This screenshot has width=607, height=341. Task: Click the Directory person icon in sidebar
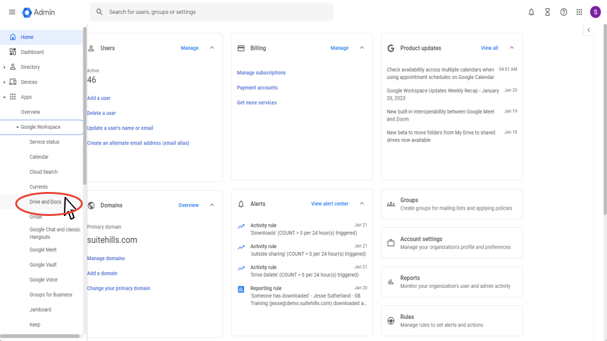coord(13,67)
